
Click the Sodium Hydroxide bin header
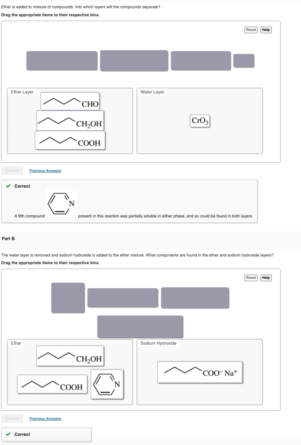(158, 343)
